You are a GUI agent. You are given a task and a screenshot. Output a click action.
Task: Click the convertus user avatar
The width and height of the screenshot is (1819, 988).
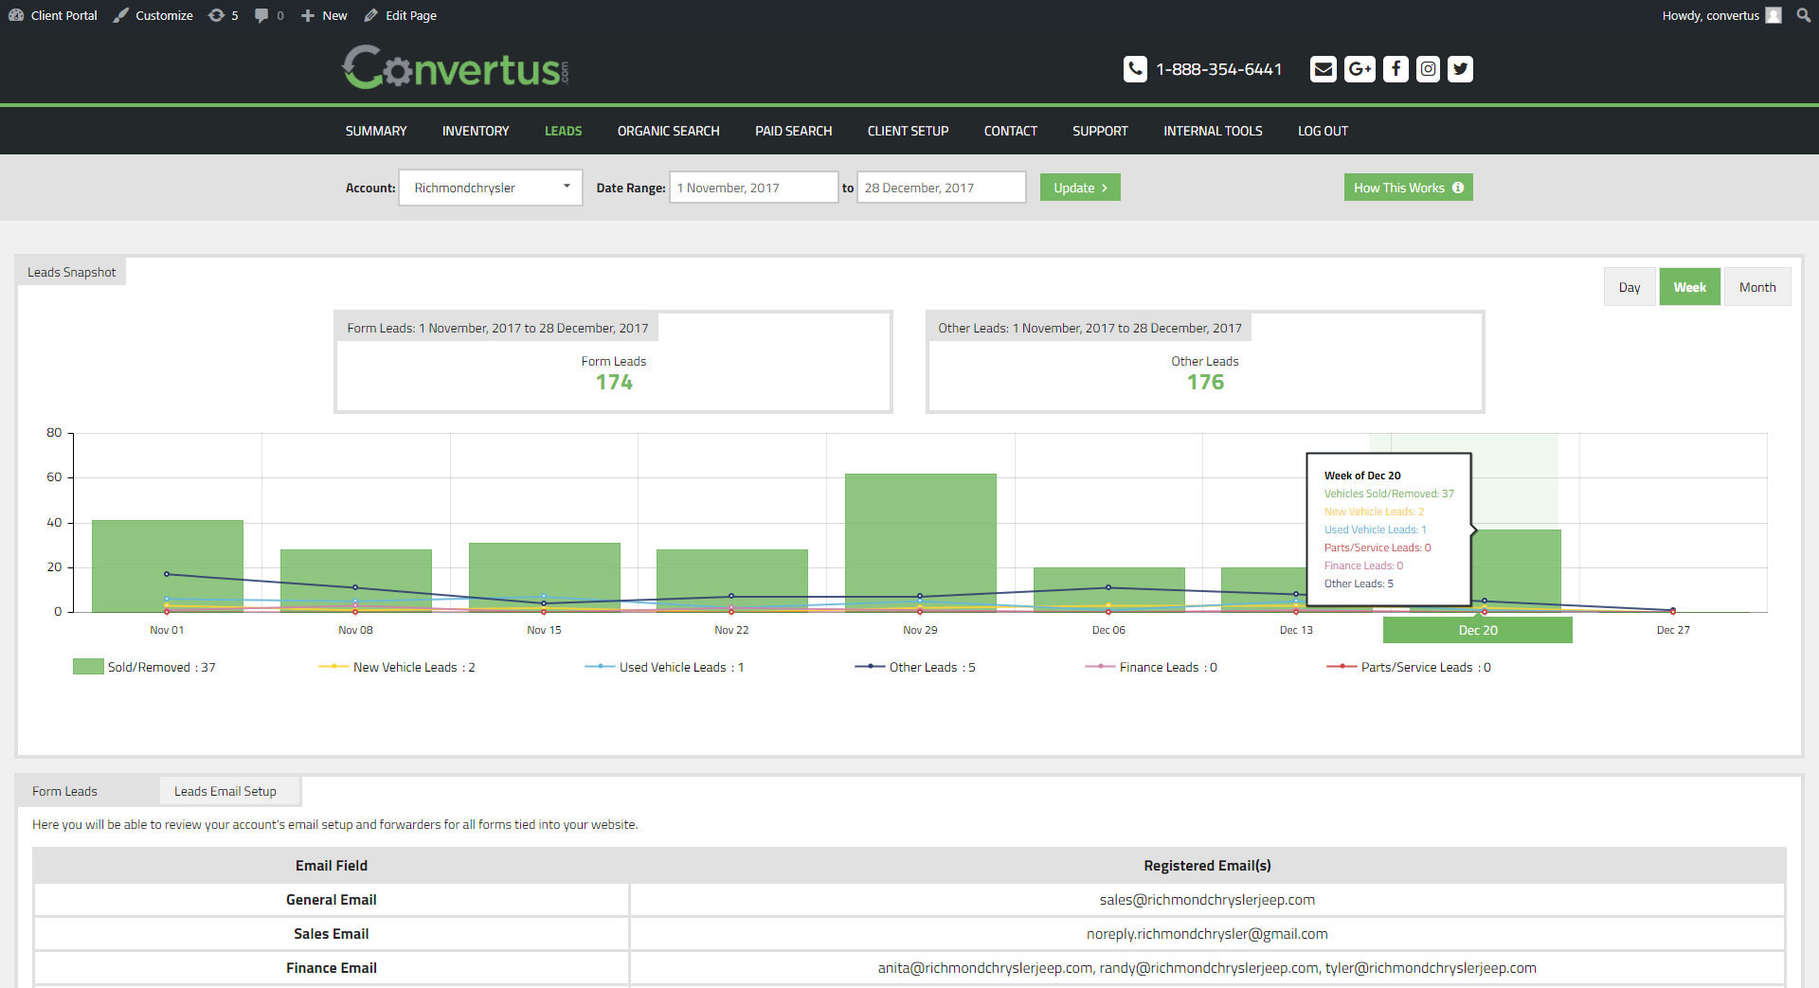point(1774,15)
